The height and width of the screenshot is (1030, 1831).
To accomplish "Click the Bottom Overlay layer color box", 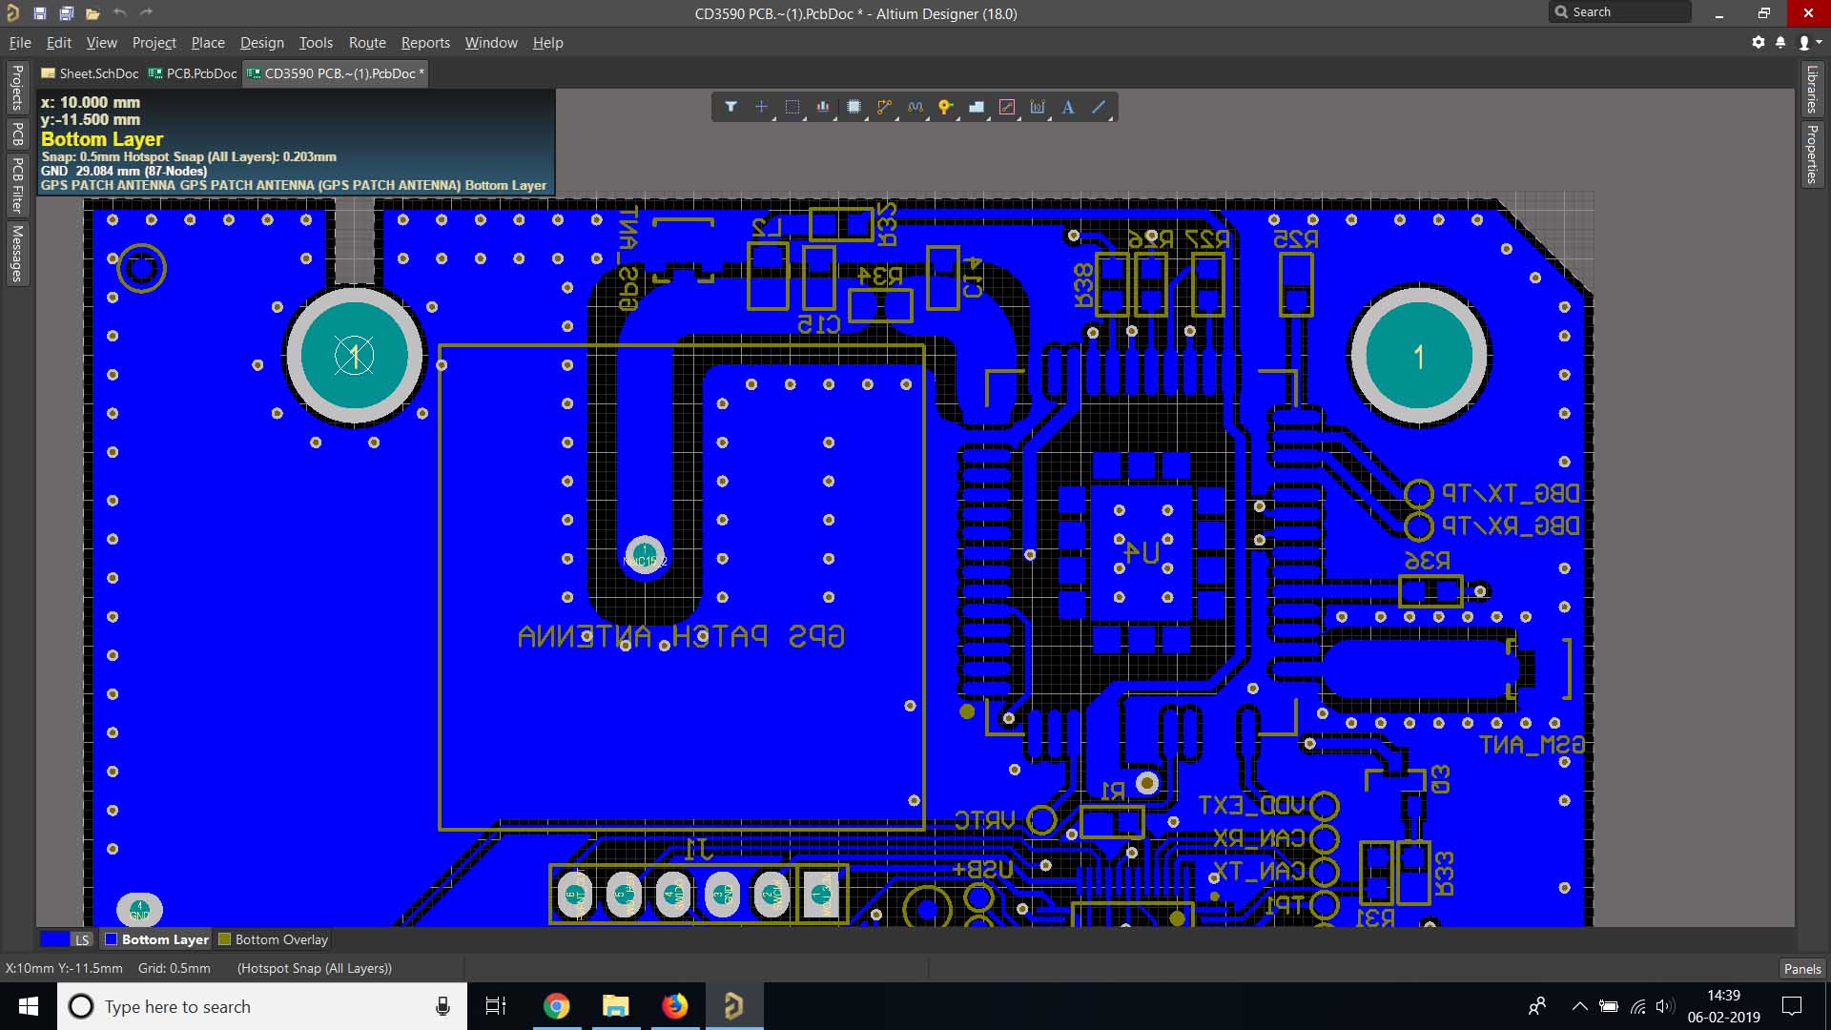I will pyautogui.click(x=225, y=939).
